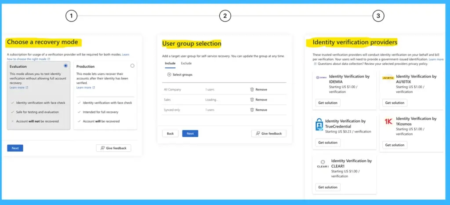The image size is (450, 205).
Task: Click feedback icon in user group selection panel
Action: click(258, 133)
